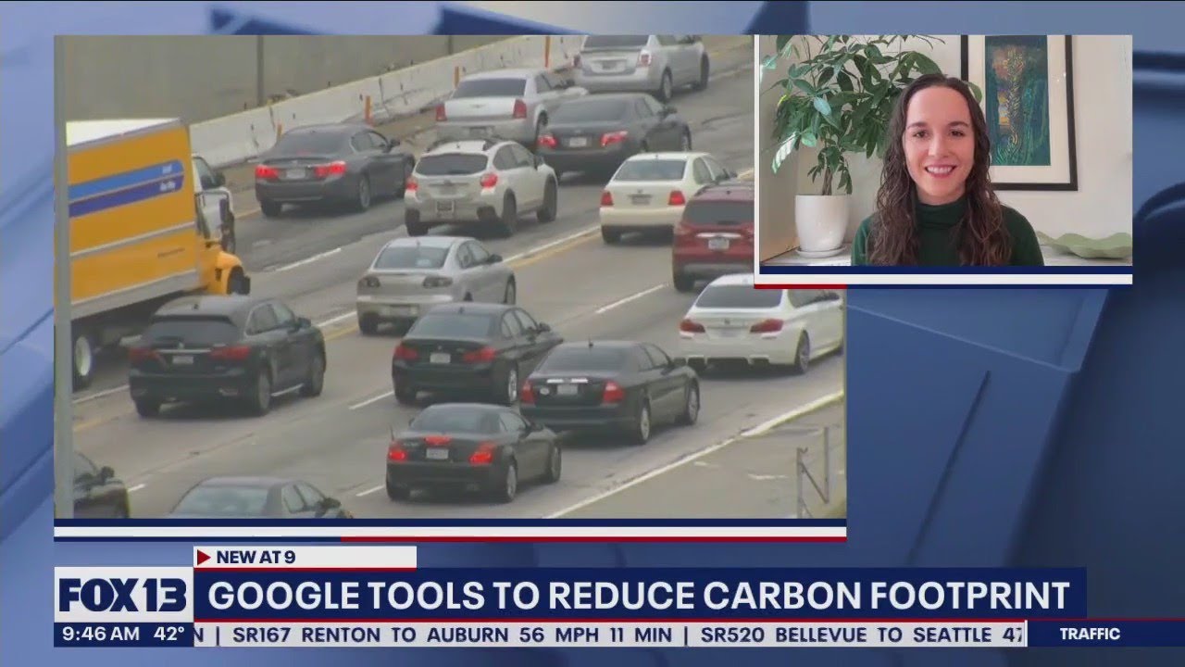The height and width of the screenshot is (667, 1185).
Task: Click the interview guest video inset
Action: pyautogui.click(x=945, y=151)
